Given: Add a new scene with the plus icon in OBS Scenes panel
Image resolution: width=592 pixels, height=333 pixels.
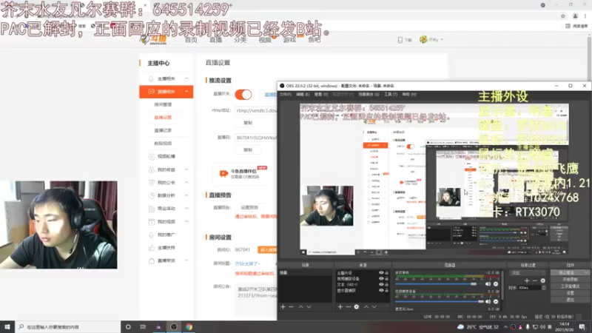Looking at the screenshot, I should coord(283,307).
